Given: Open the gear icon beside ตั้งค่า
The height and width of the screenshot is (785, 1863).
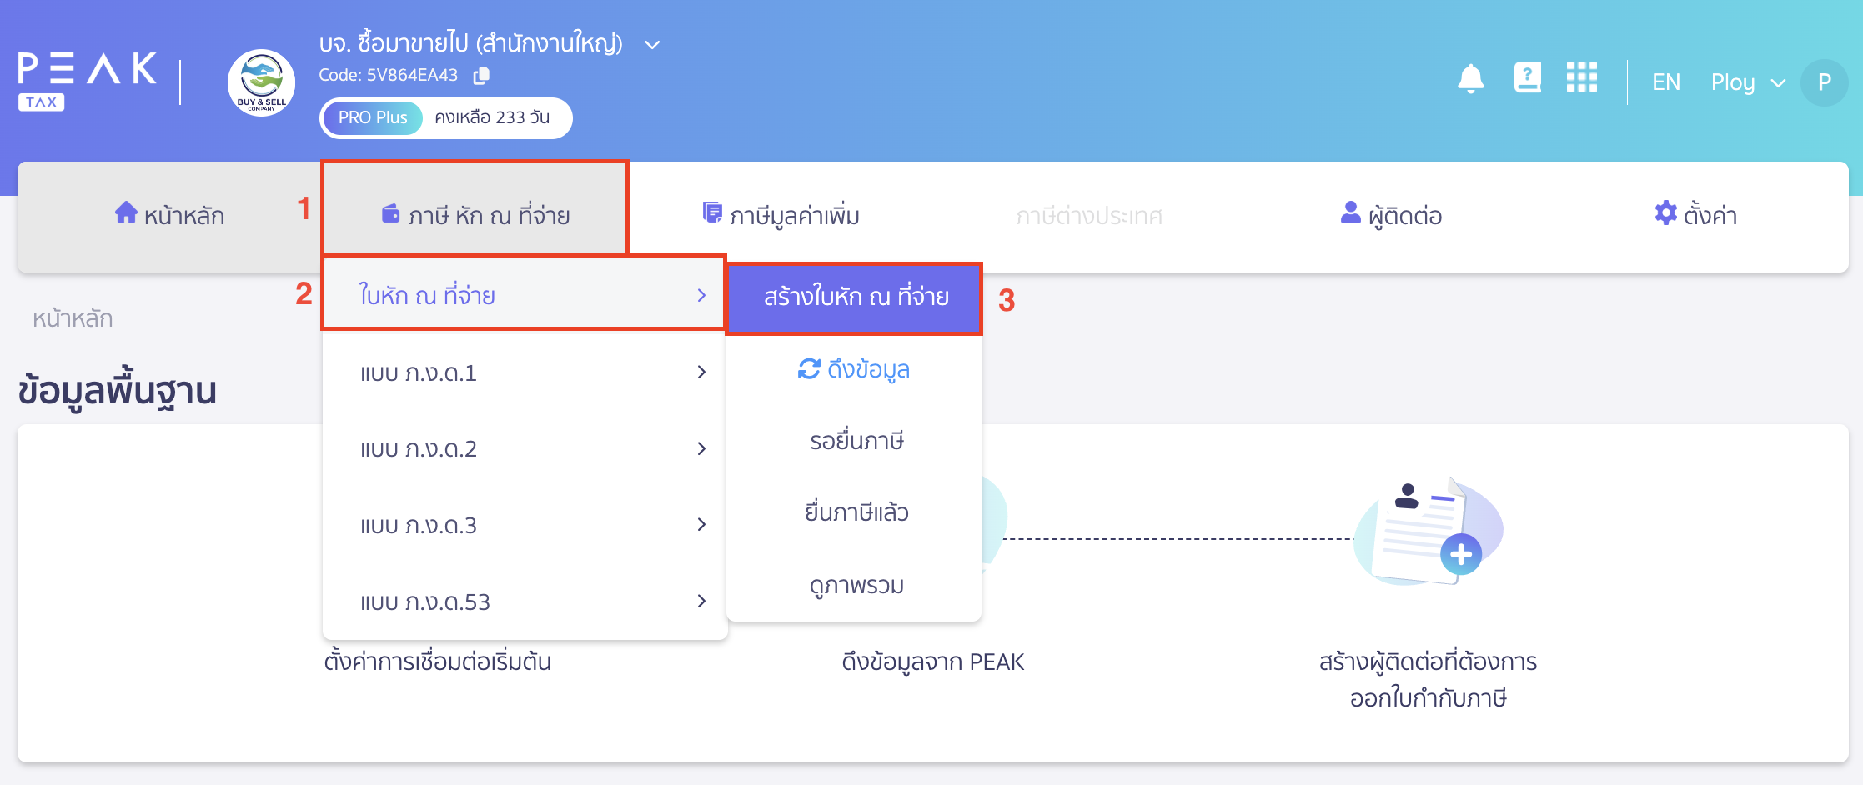Looking at the screenshot, I should point(1664,213).
